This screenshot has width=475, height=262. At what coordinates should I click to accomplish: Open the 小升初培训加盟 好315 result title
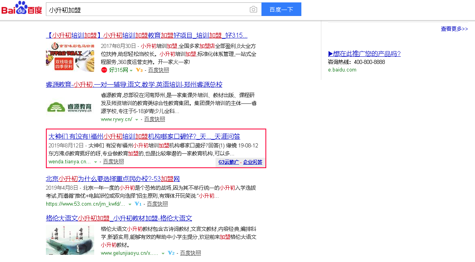(x=146, y=36)
